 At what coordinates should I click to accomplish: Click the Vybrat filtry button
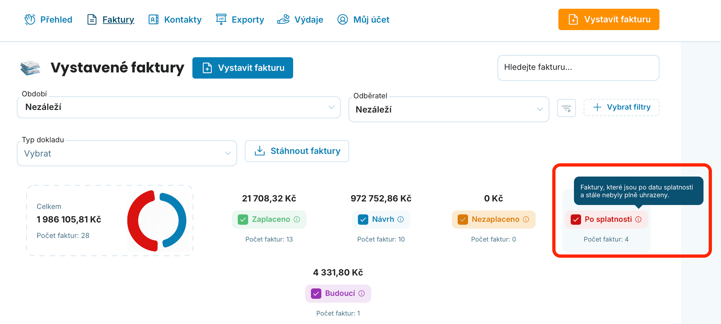(x=622, y=107)
